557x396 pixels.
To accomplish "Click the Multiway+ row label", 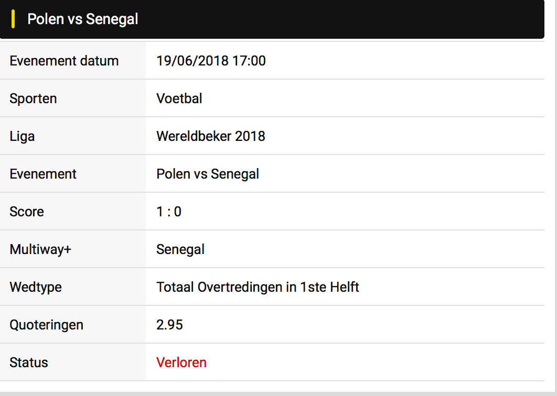I will 40,249.
